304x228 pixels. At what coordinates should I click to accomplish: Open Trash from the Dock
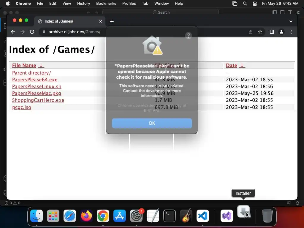point(267,216)
